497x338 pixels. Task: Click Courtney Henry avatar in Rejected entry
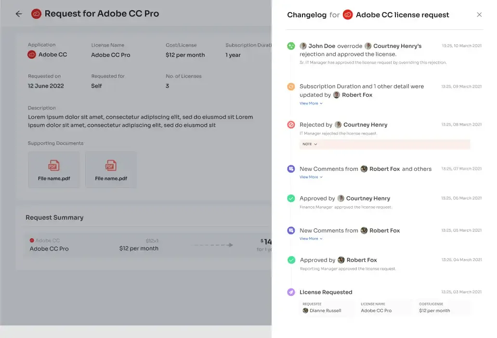(x=338, y=125)
